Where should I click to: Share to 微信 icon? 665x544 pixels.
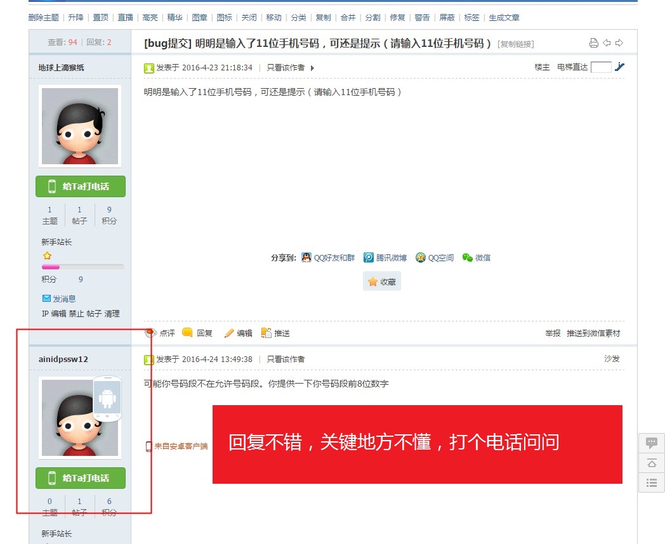point(468,257)
